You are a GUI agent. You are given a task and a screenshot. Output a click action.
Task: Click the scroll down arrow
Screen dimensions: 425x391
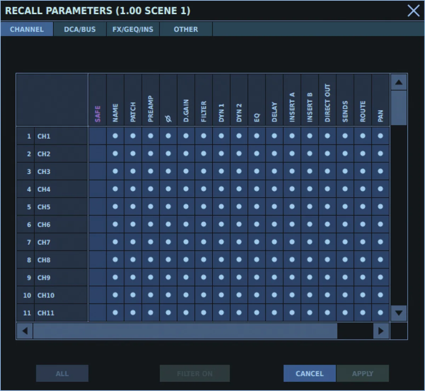point(398,313)
